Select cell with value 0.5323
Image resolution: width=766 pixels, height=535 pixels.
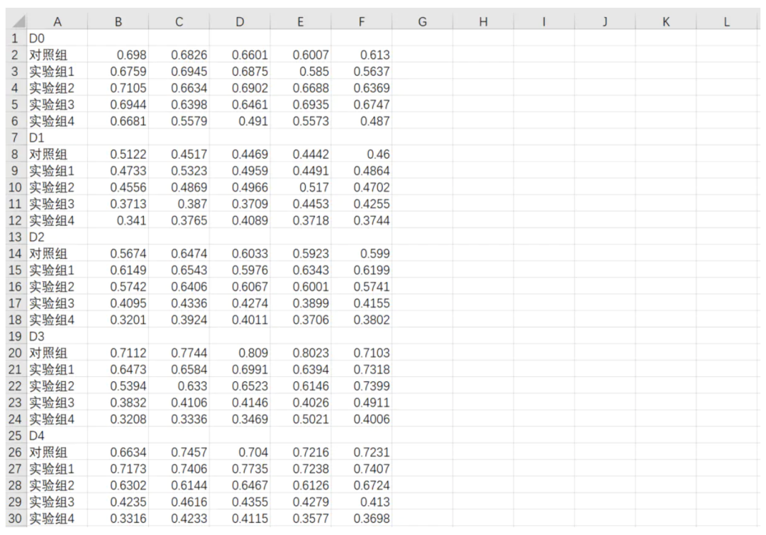179,171
